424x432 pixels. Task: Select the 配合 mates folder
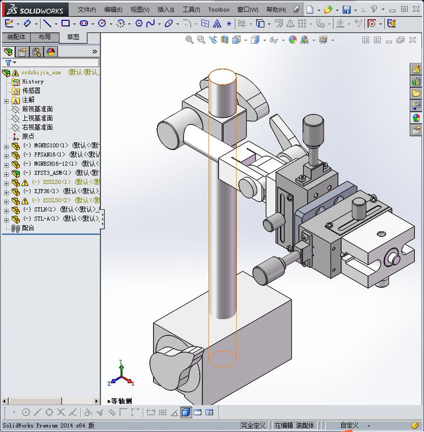tap(28, 228)
